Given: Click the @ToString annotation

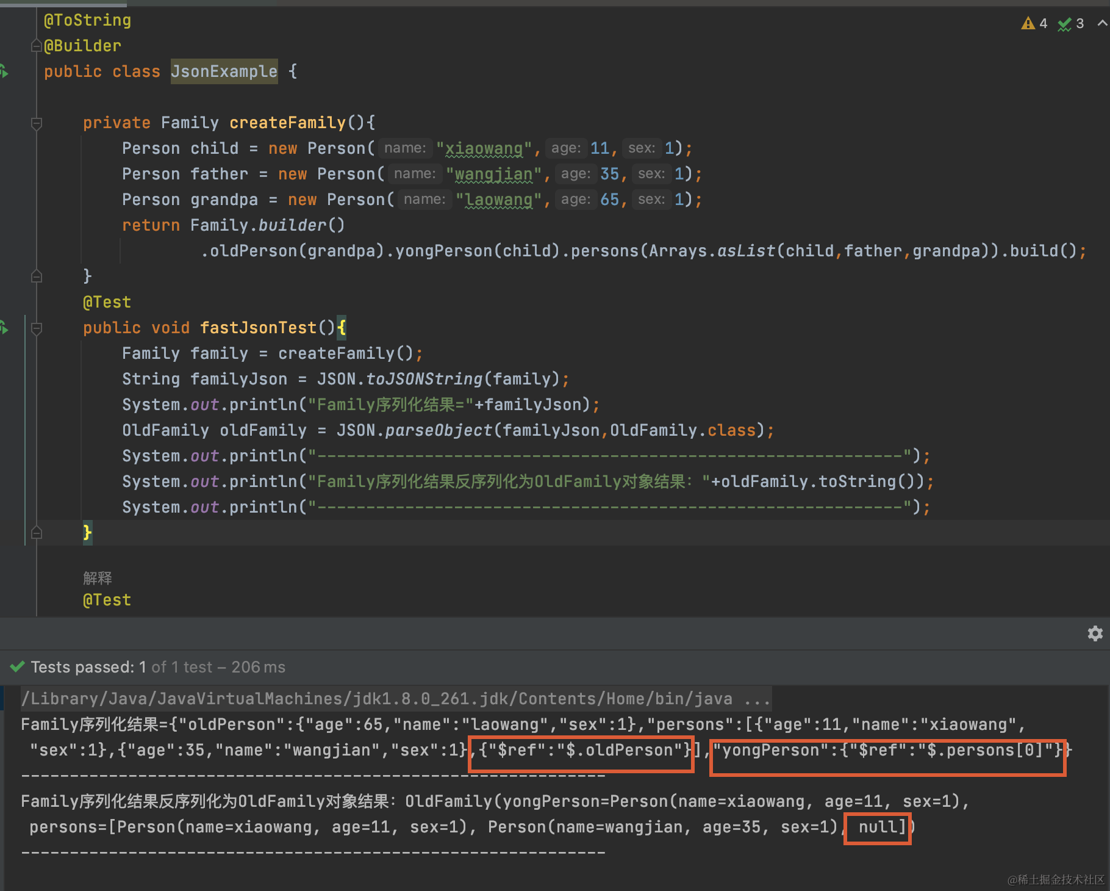Looking at the screenshot, I should coord(87,20).
